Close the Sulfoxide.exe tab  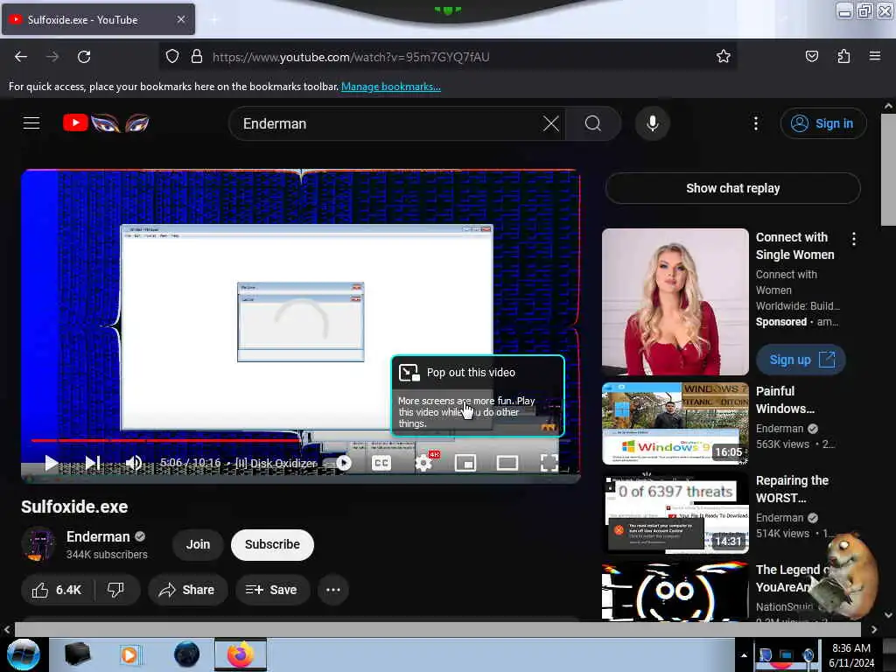pyautogui.click(x=180, y=19)
